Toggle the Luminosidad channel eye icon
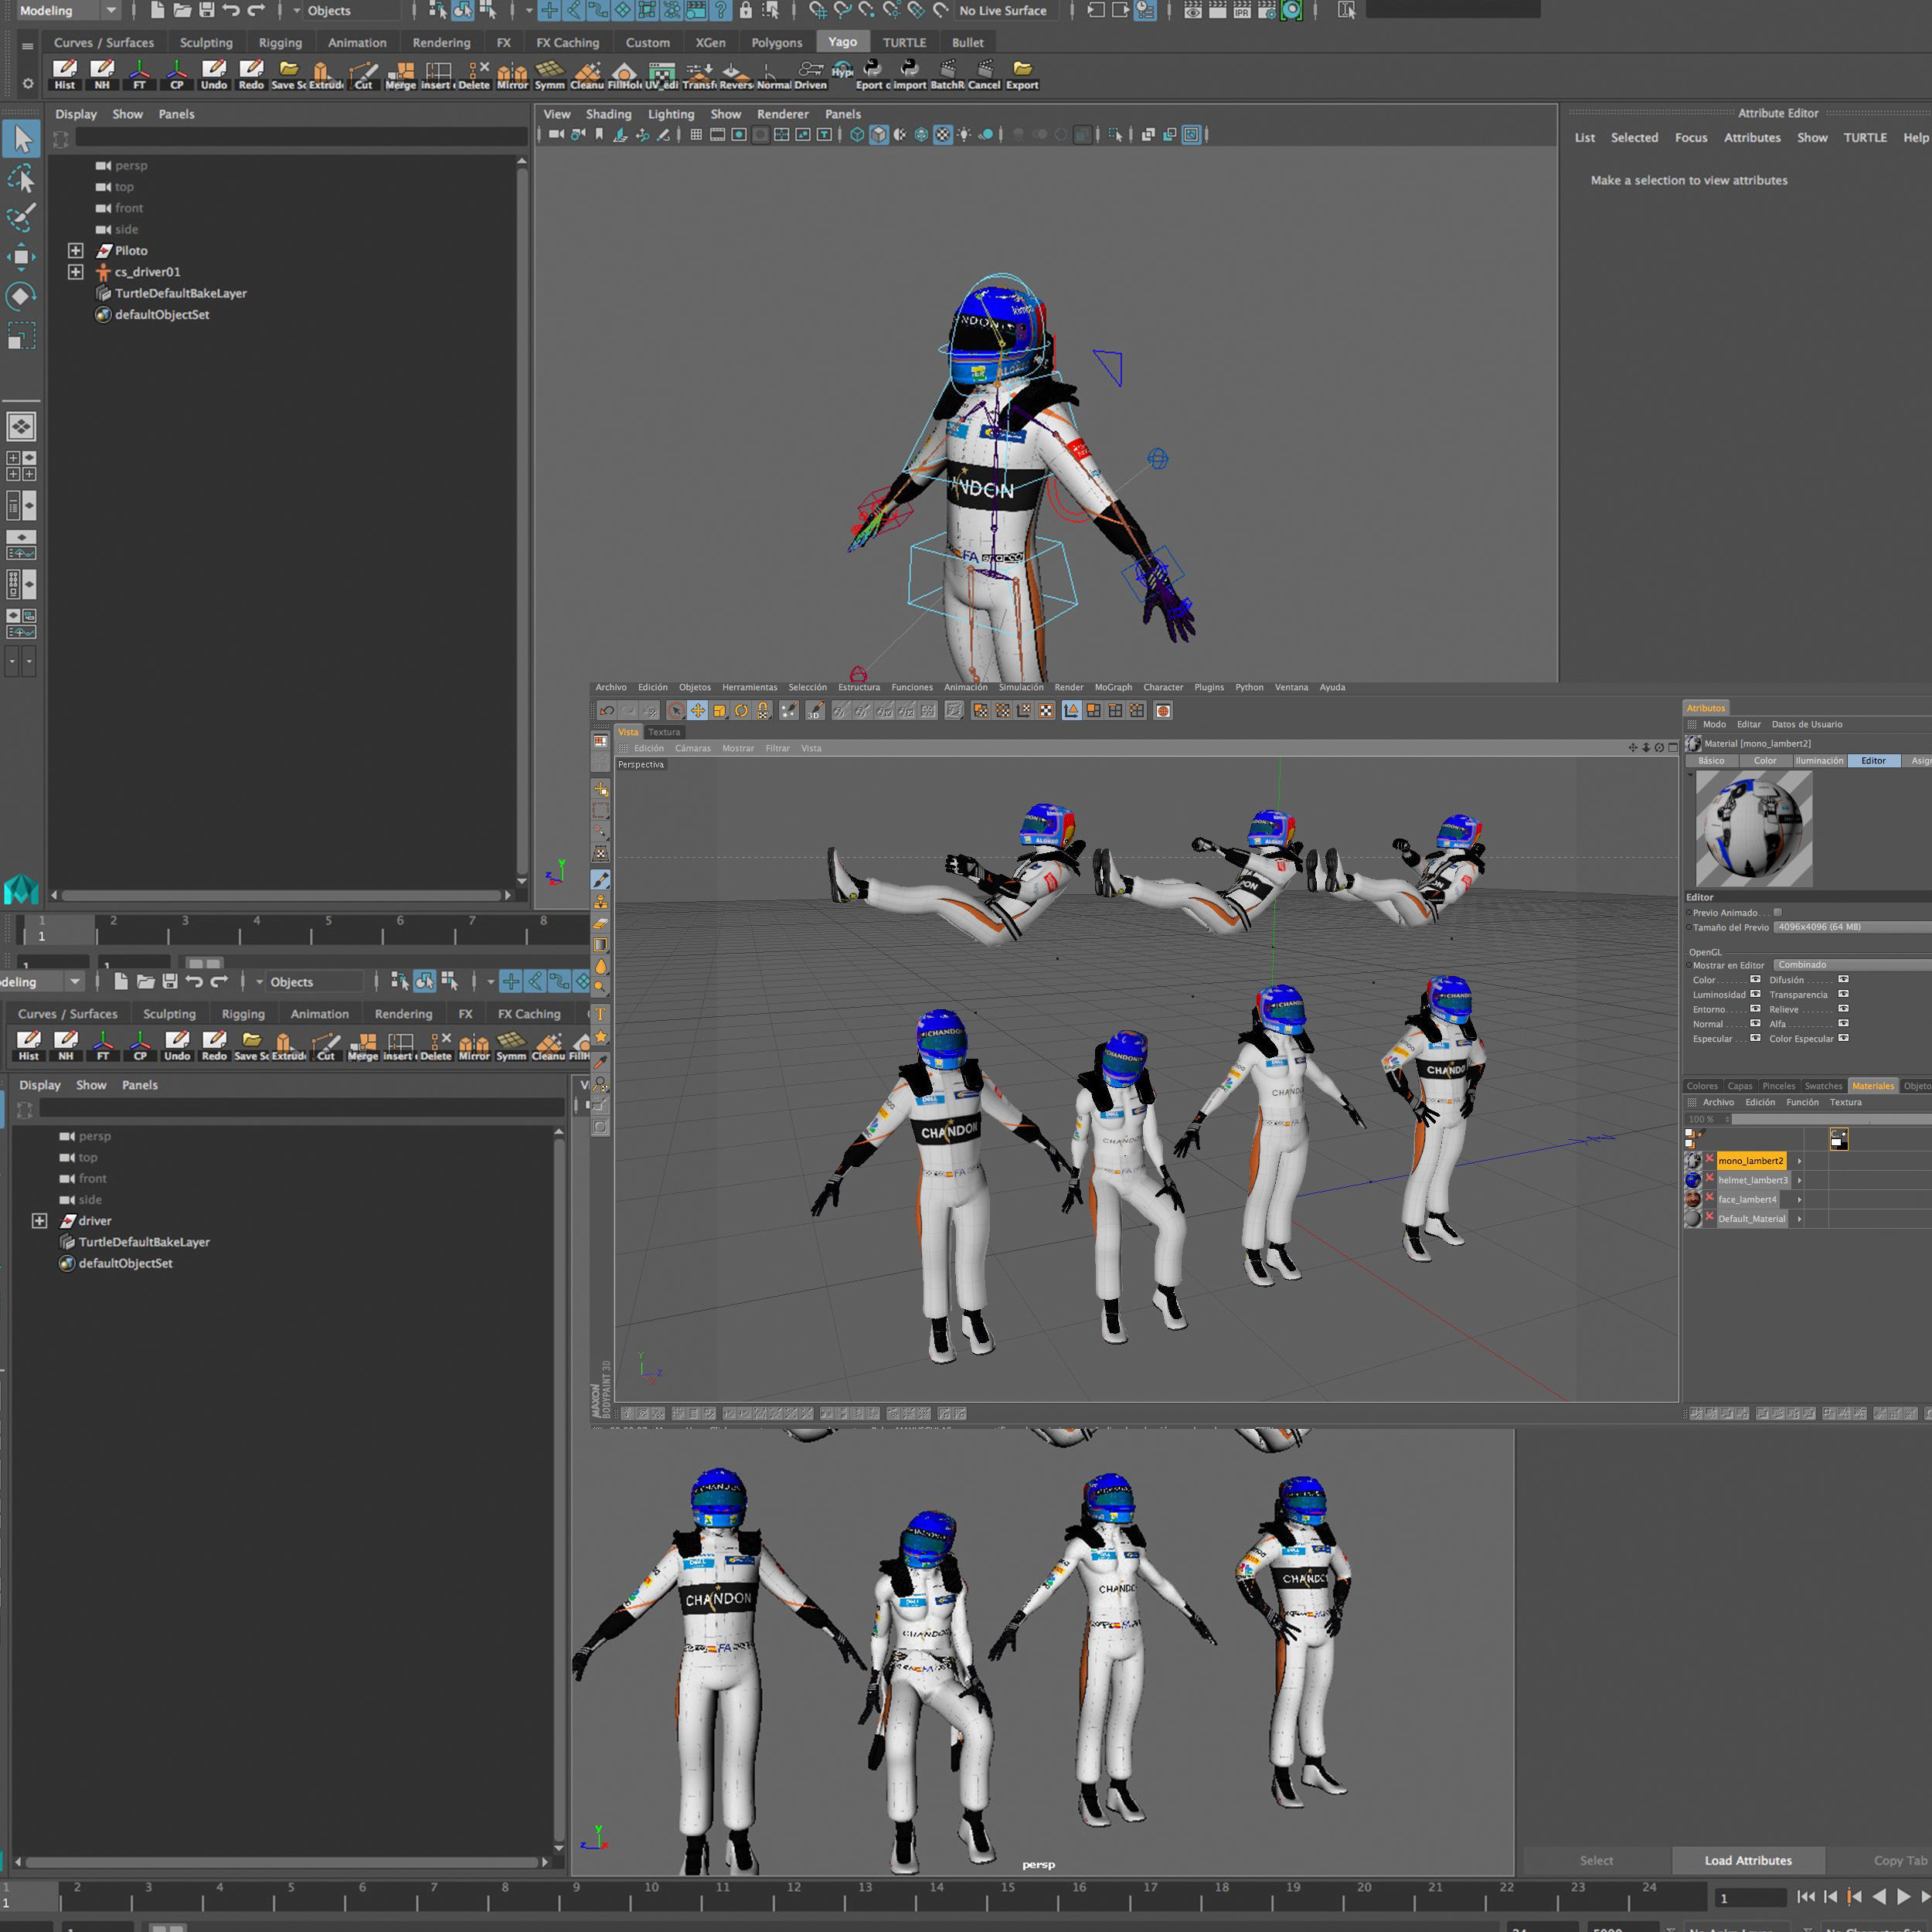This screenshot has width=1932, height=1932. [1755, 994]
